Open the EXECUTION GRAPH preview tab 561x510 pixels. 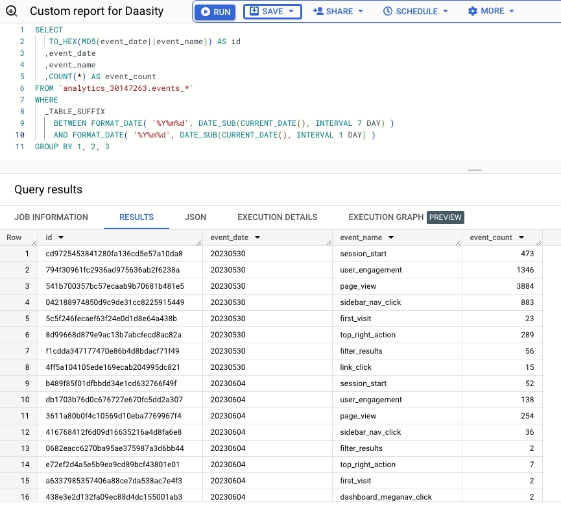pos(405,217)
